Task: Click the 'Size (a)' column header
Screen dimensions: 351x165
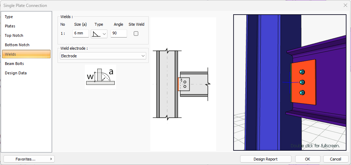Action: click(80, 24)
